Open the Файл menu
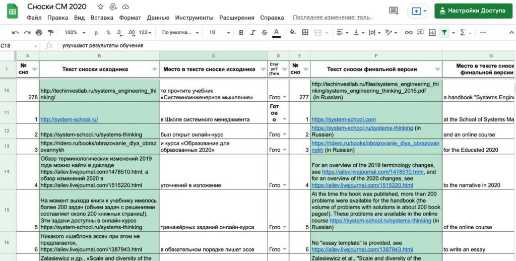Viewport: 516px width, 261px height. [x=34, y=18]
